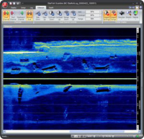This screenshot has height=139, width=144.
Task: Increase contrast with Contrast Up
Action: [x=59, y=15]
